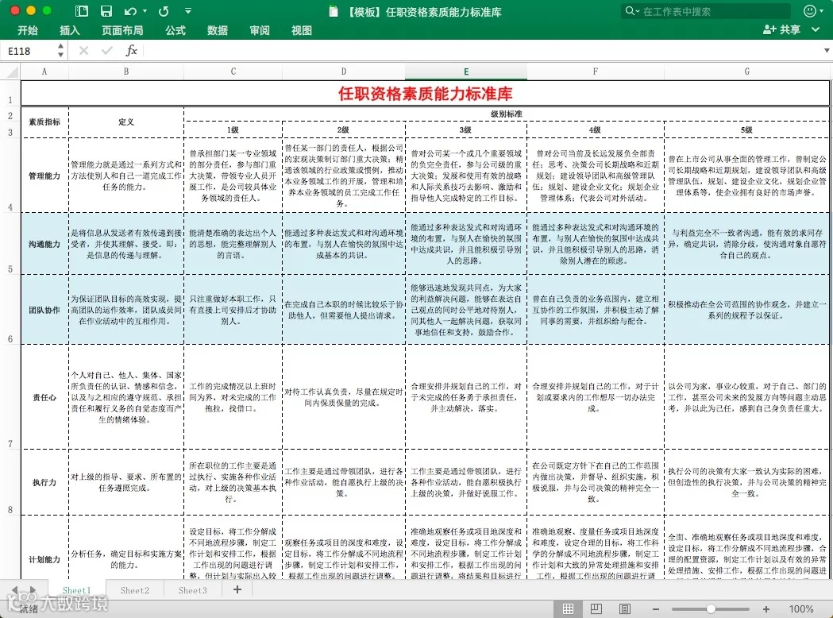The image size is (833, 618).
Task: Click the Save floppy disk icon
Action: (106, 11)
